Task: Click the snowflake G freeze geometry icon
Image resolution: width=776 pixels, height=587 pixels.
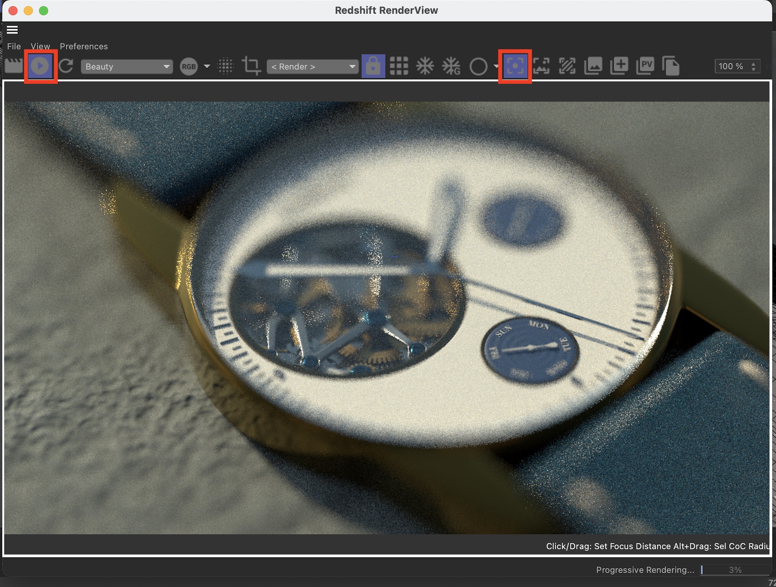Action: click(451, 66)
